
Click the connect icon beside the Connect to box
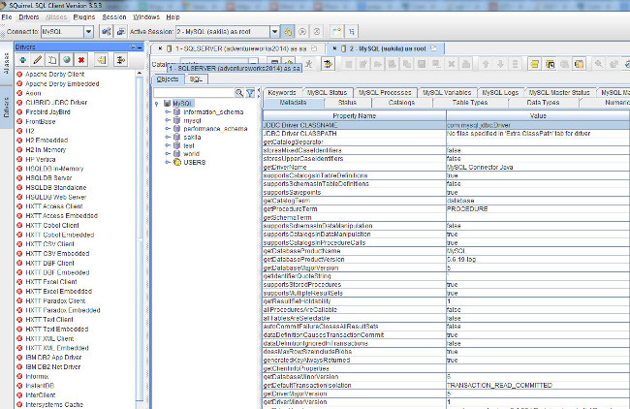coord(106,31)
